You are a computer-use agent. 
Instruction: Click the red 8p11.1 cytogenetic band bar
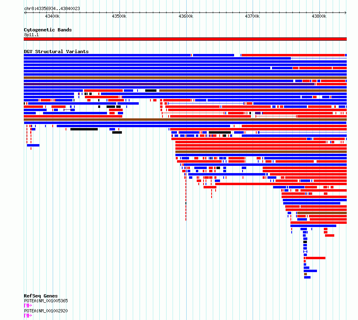click(x=185, y=39)
